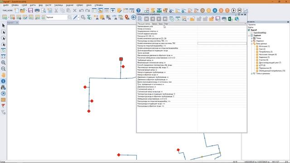Activate the blue information tool
This screenshot has height=163, width=290.
(3, 81)
